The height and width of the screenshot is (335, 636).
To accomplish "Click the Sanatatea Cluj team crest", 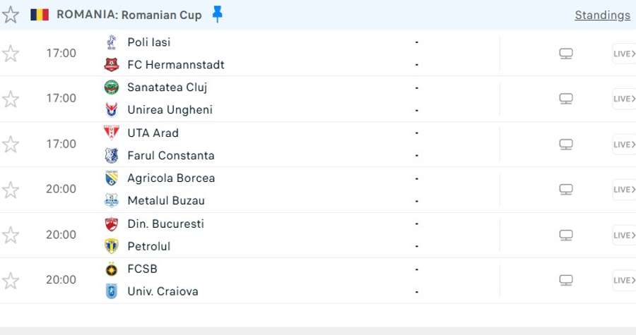I will (112, 87).
